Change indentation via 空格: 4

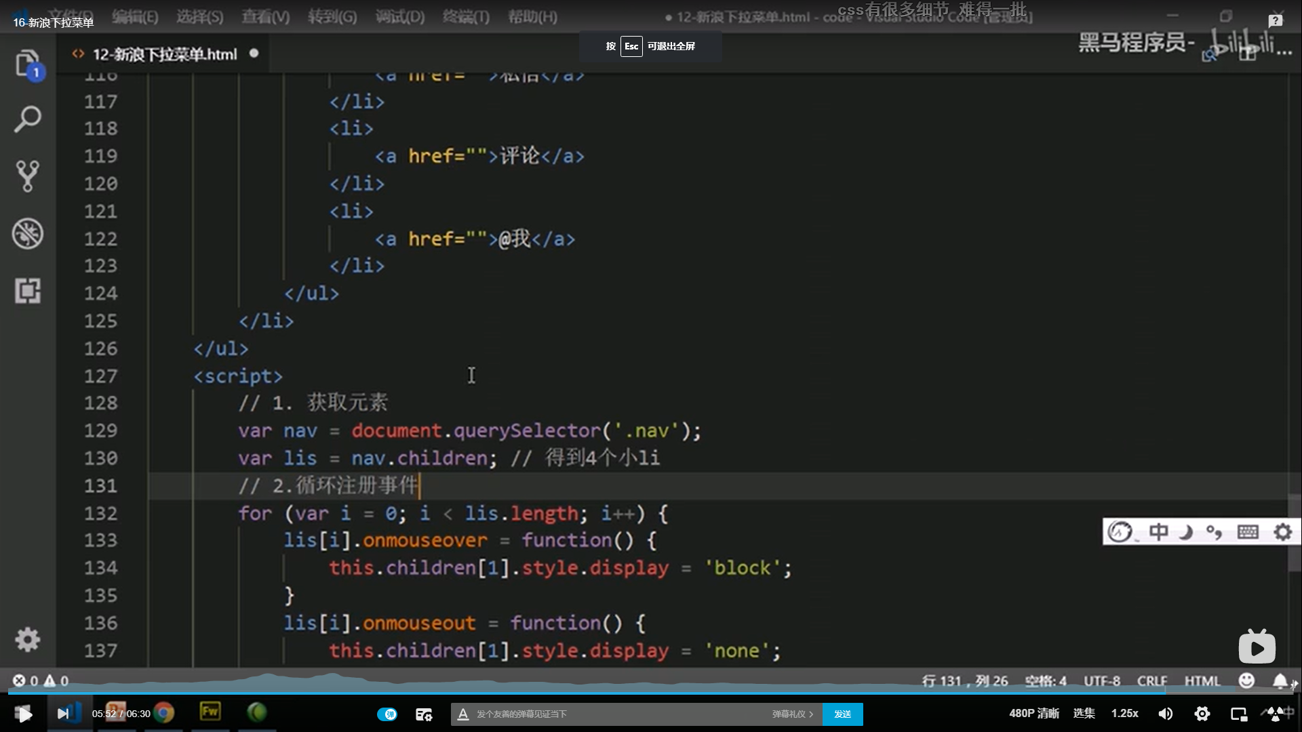pyautogui.click(x=1045, y=680)
